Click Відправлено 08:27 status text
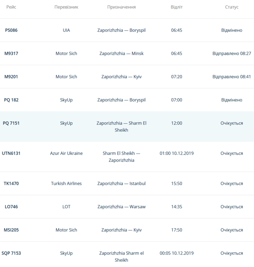This screenshot has height=267, width=254. pyautogui.click(x=232, y=53)
